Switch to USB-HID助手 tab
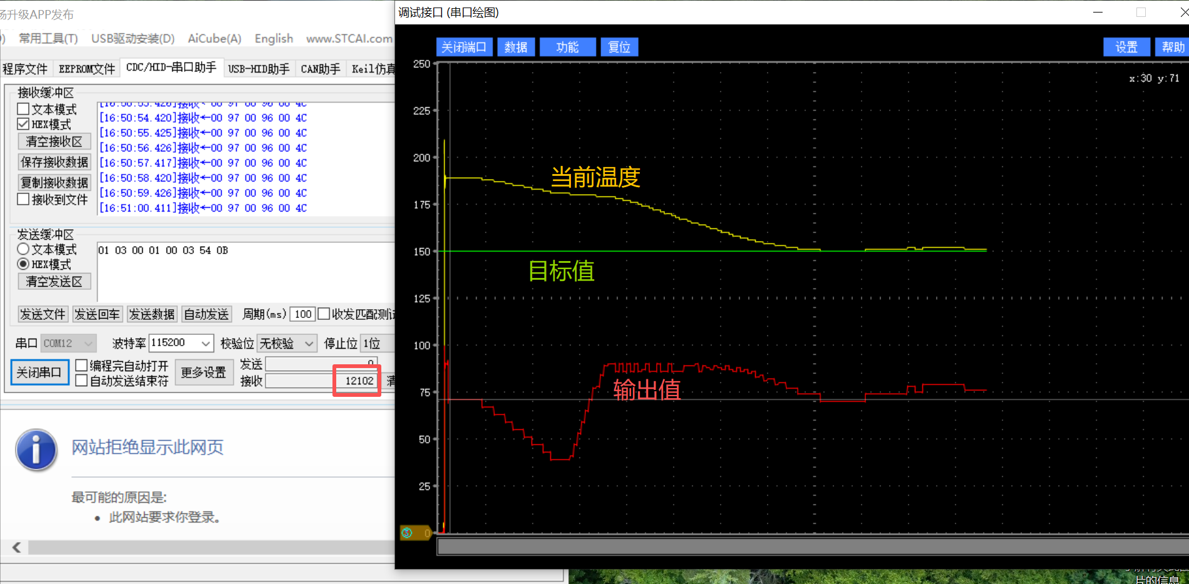 (259, 69)
